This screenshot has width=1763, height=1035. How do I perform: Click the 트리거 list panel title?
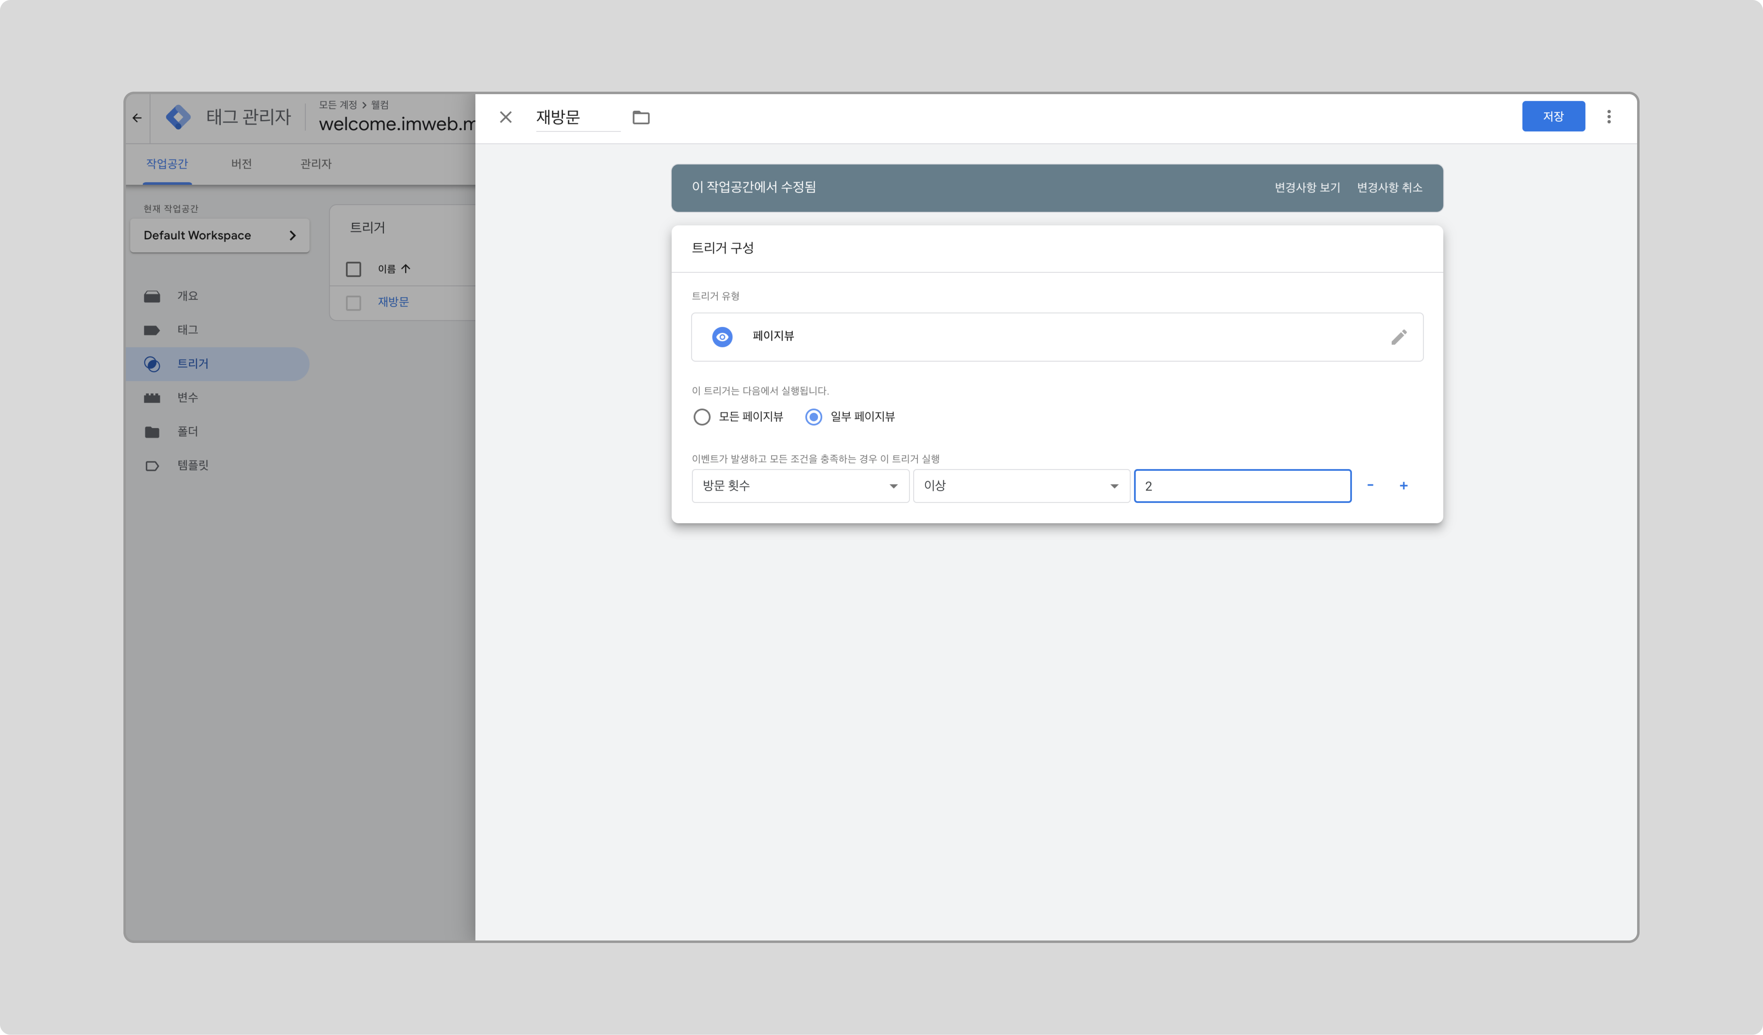(x=367, y=227)
